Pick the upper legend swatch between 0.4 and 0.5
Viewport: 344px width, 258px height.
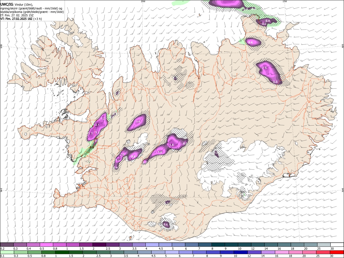coord(33,245)
